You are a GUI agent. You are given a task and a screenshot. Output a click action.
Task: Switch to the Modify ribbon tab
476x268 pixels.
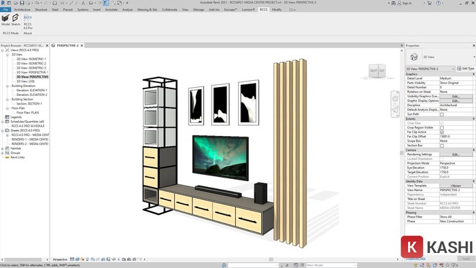point(277,10)
